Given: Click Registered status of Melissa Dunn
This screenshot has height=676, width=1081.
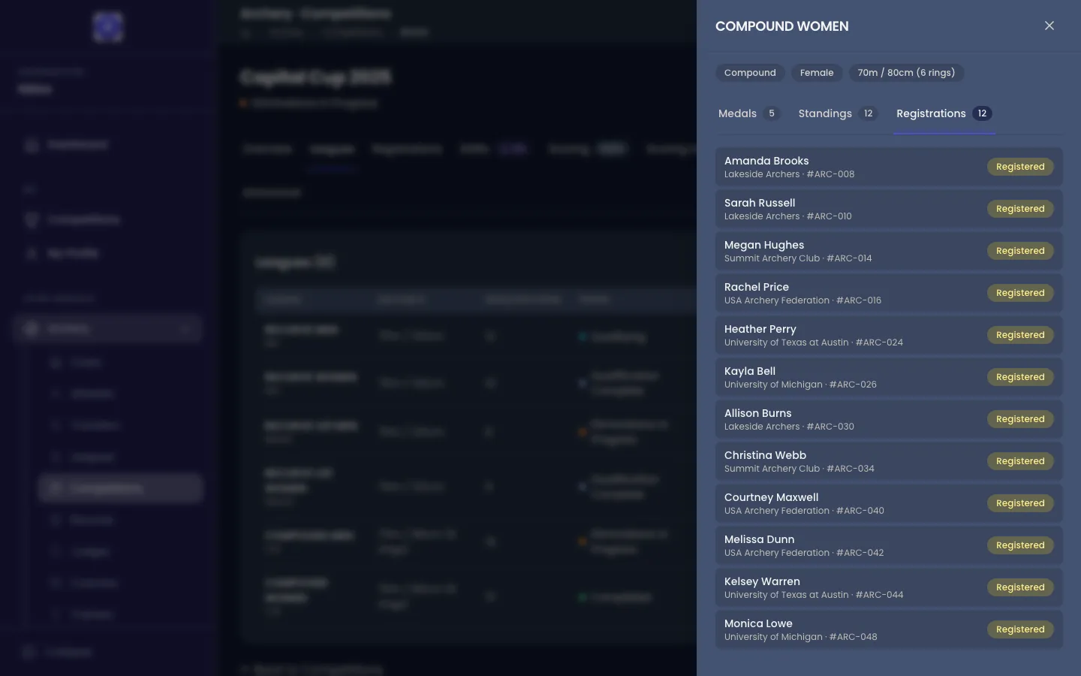Looking at the screenshot, I should (x=1020, y=545).
